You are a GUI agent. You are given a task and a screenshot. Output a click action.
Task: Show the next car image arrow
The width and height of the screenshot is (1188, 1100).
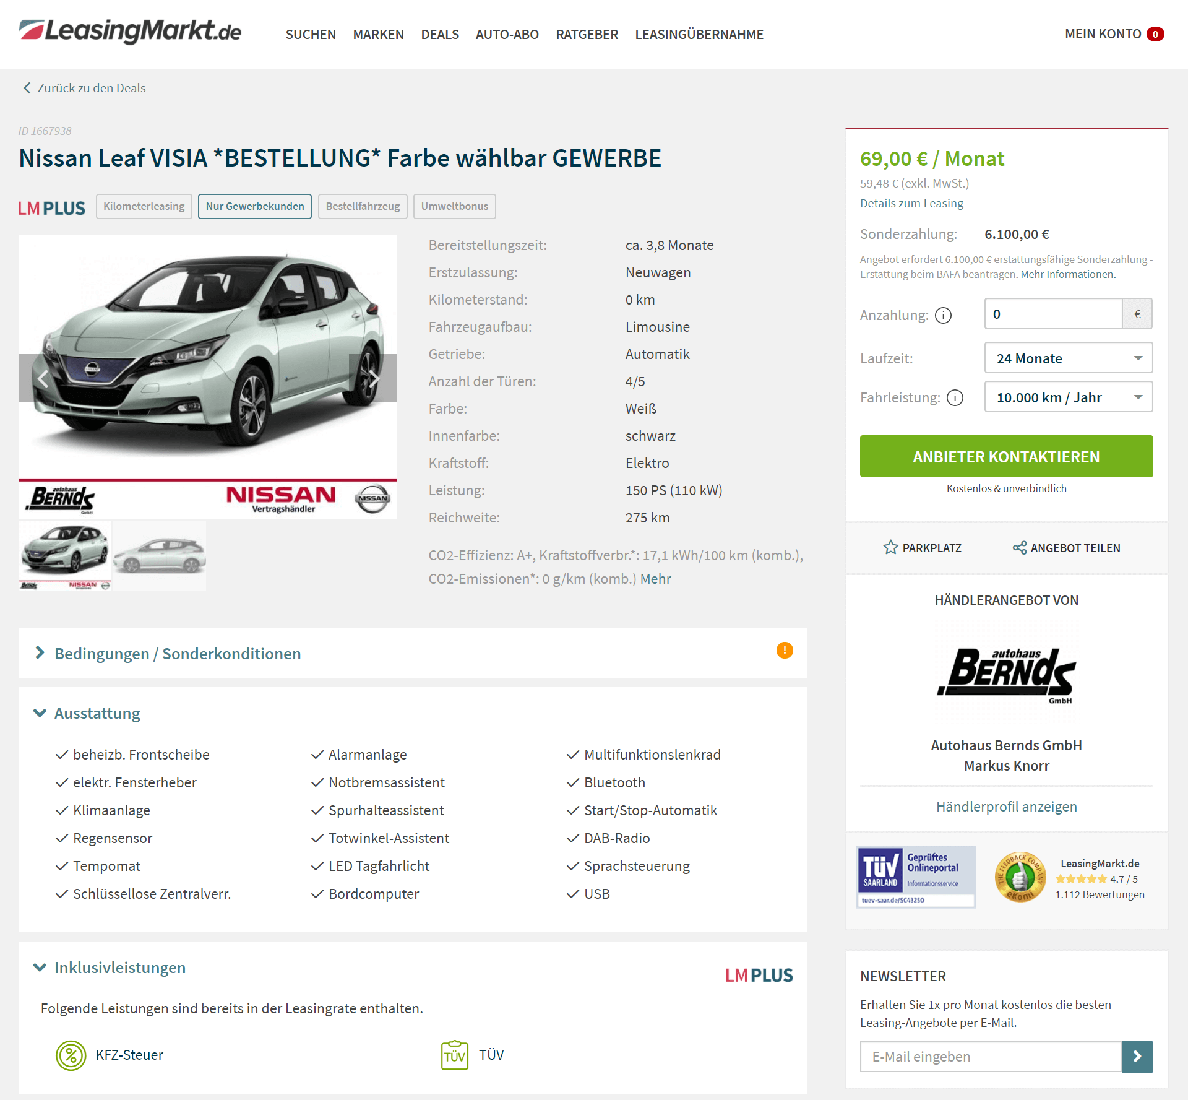click(373, 378)
